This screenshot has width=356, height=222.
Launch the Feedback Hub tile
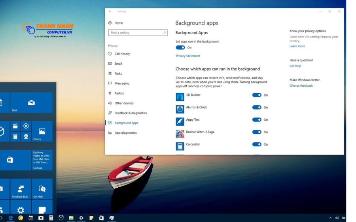(x=21, y=189)
